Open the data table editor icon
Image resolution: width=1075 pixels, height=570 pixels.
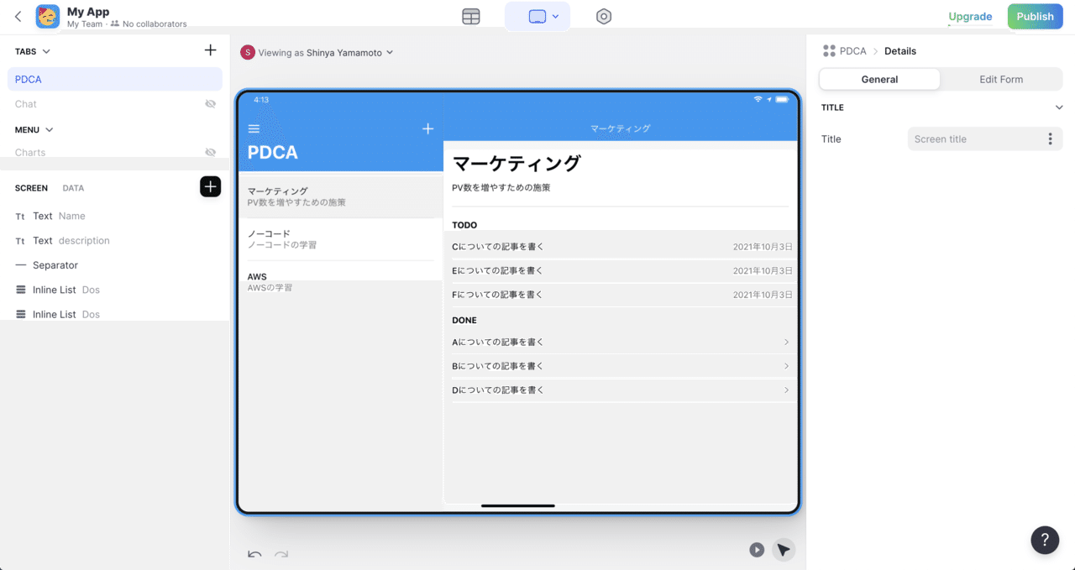471,17
